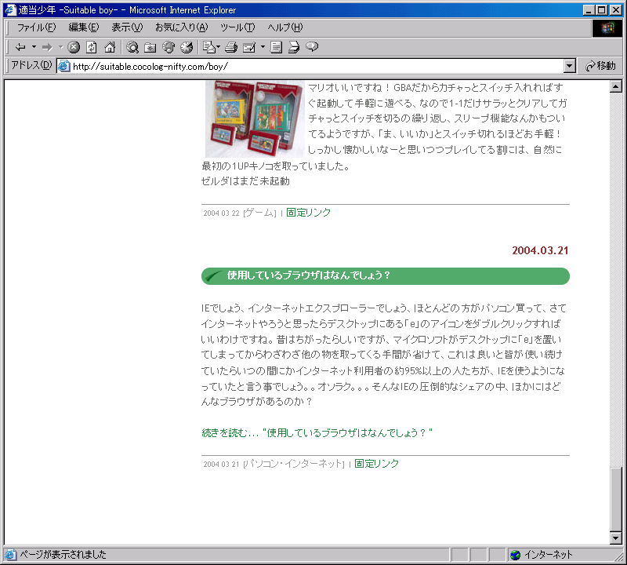627x565 pixels.
Task: Click the status text ページが表示されました
Action: (x=63, y=555)
